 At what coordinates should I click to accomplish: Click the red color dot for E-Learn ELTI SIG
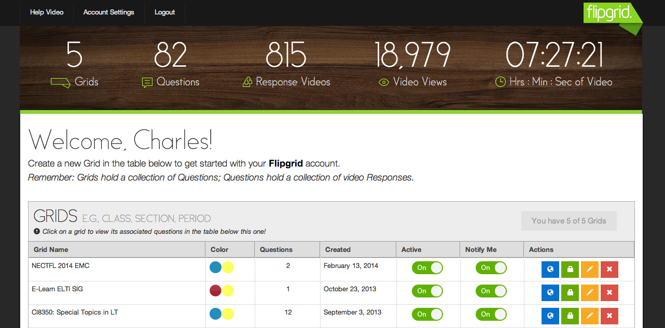pos(216,291)
